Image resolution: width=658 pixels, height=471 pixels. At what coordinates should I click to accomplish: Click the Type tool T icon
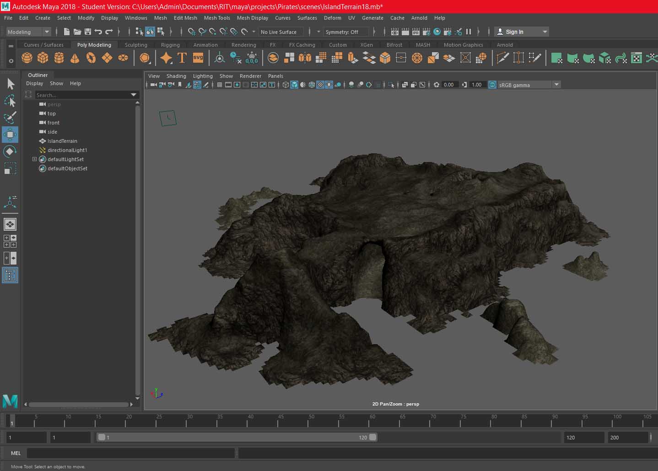pos(182,58)
